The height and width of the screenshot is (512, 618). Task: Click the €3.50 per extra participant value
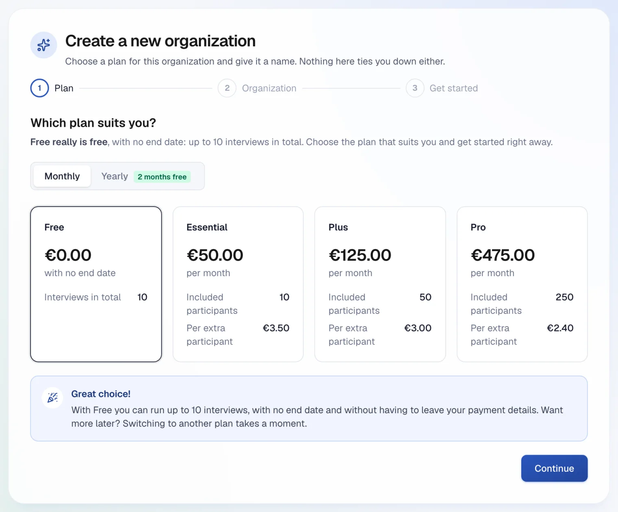[x=276, y=328]
